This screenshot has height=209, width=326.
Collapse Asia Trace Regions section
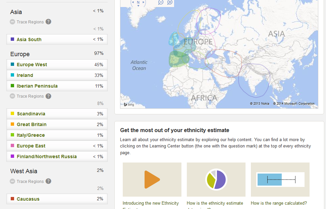tap(12, 22)
